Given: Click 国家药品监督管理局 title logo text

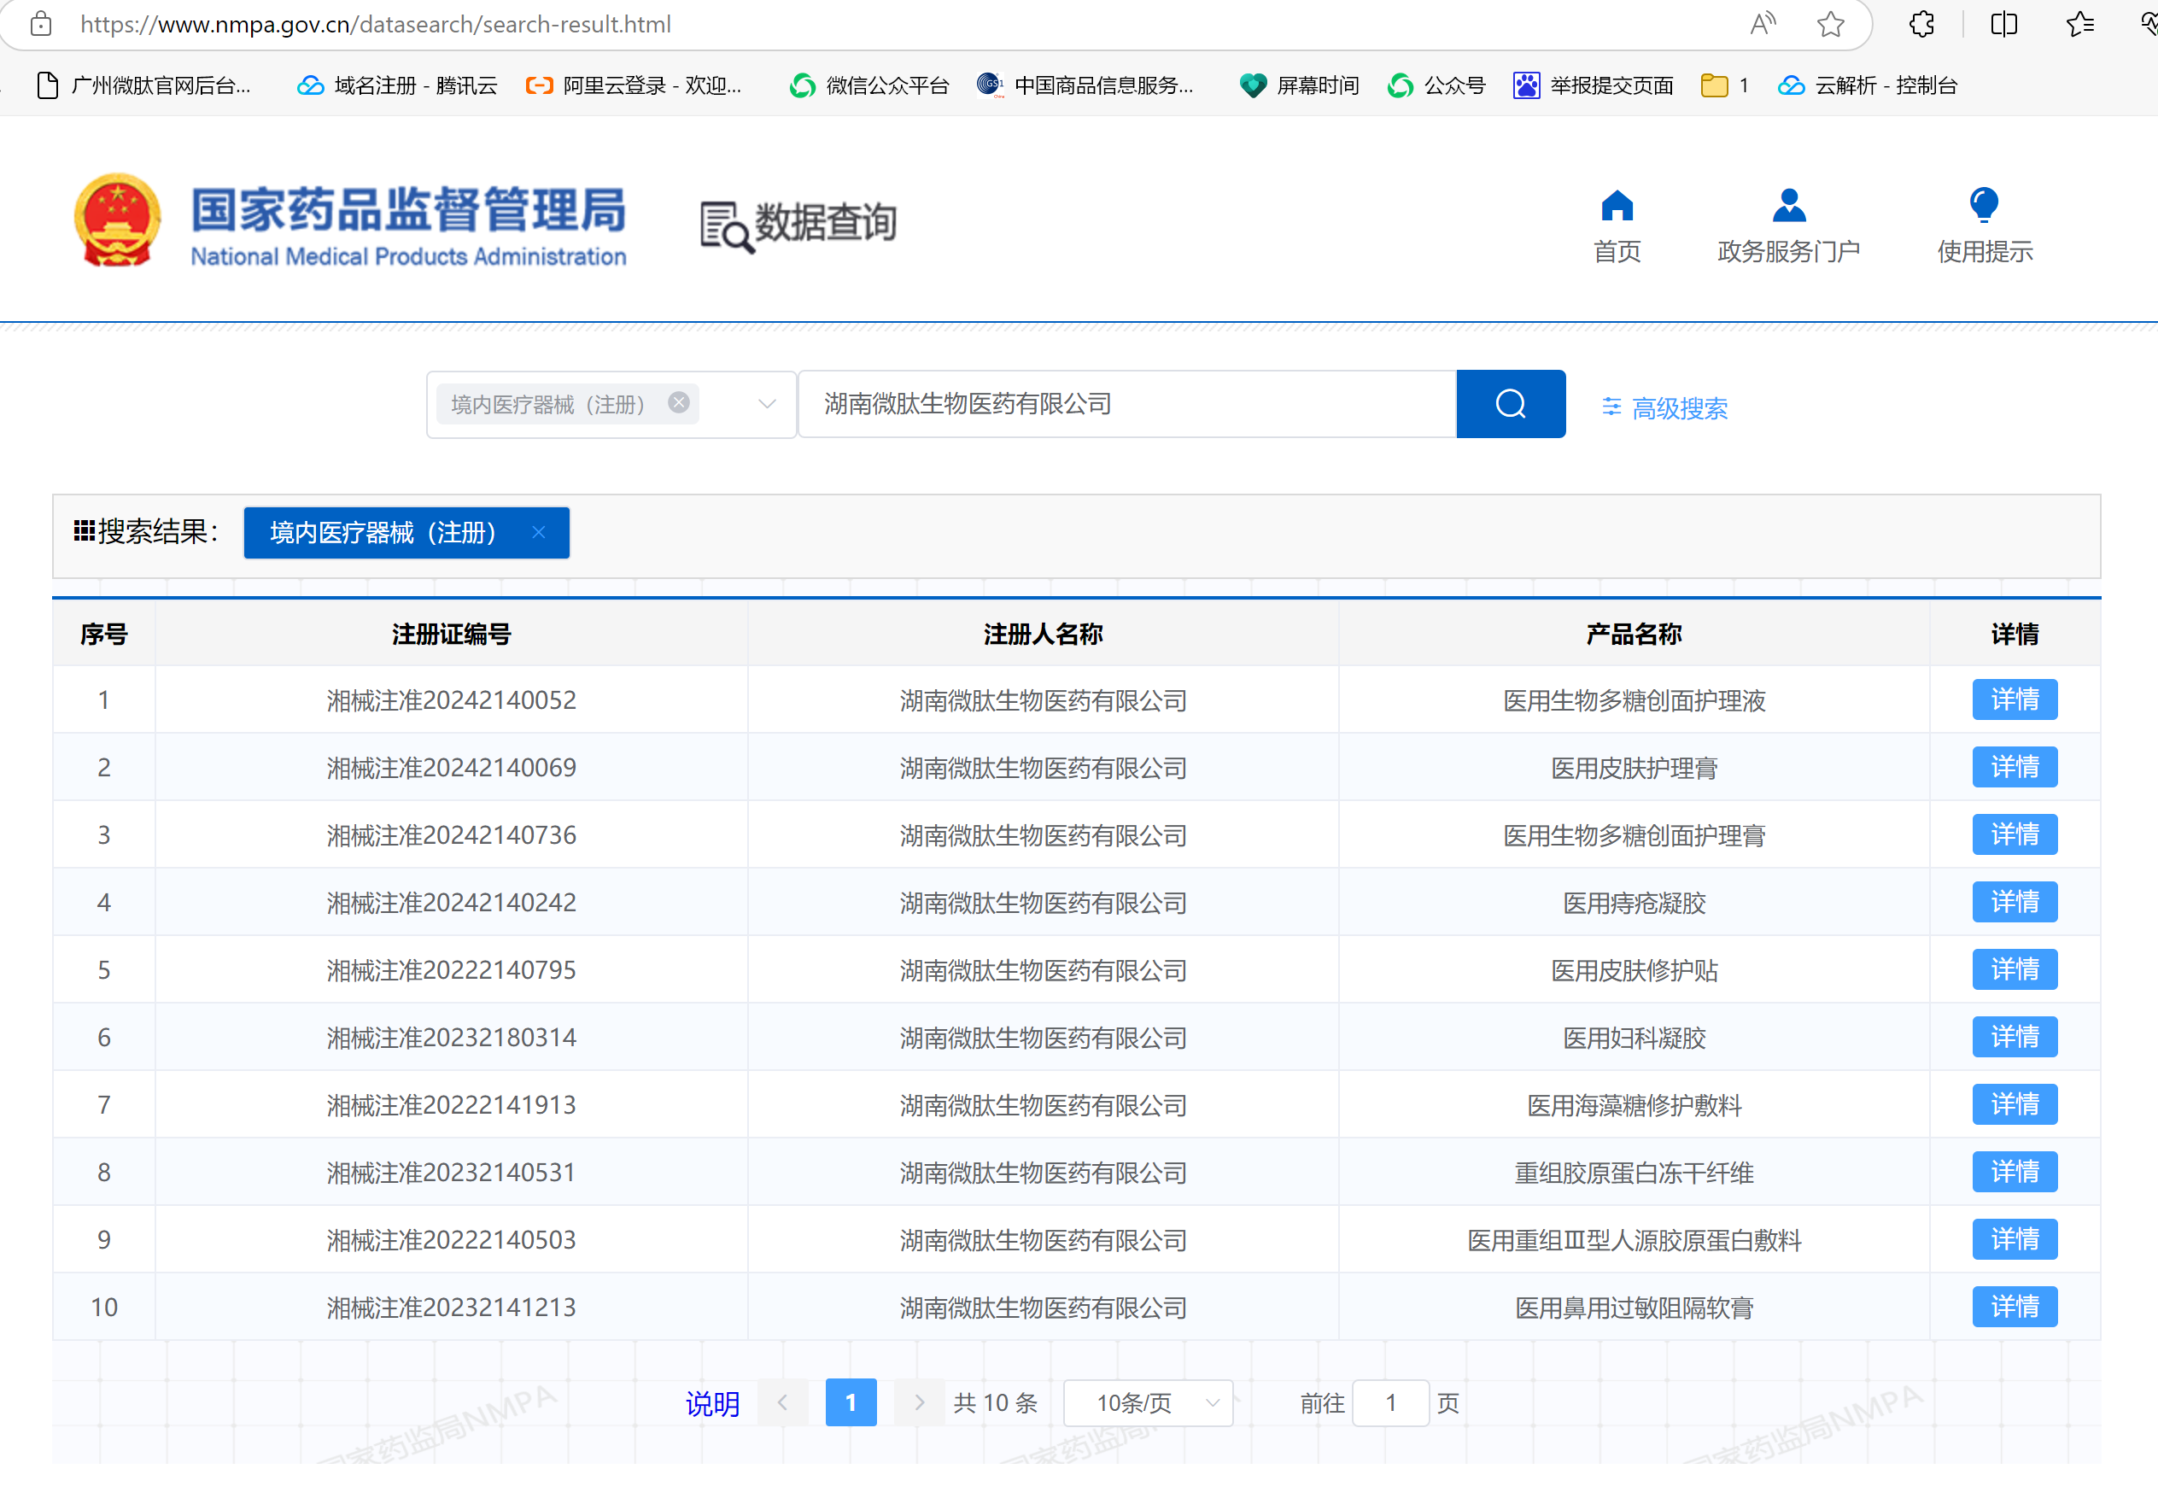Looking at the screenshot, I should pyautogui.click(x=408, y=208).
